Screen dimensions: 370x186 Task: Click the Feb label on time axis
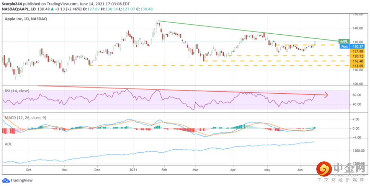tap(164, 170)
